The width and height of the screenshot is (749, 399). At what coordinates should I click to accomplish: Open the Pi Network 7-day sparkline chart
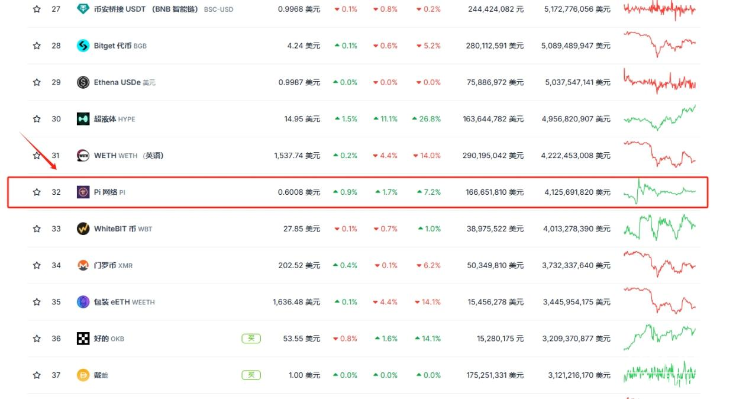coord(659,191)
